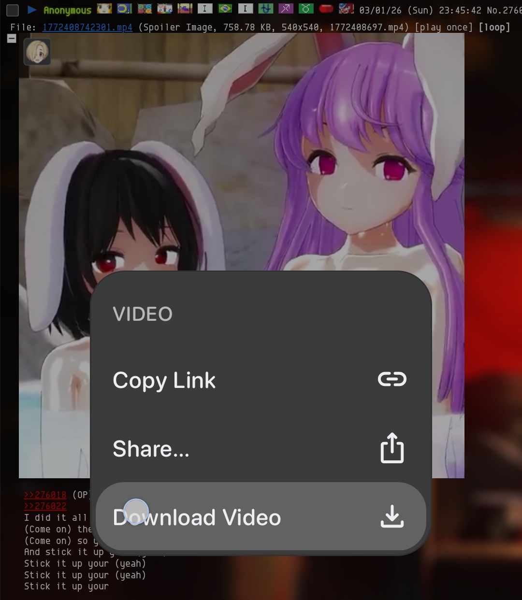Select the [play once] option
The height and width of the screenshot is (600, 522).
pyautogui.click(x=443, y=28)
